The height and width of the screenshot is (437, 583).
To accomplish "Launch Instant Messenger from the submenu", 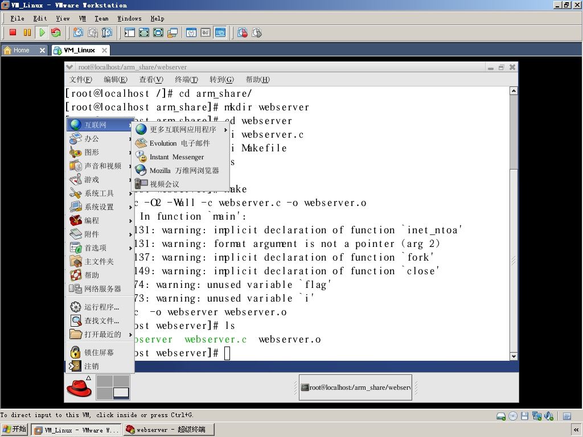I will tap(180, 157).
